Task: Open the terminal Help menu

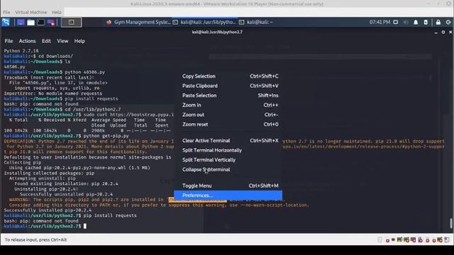Action: pyautogui.click(x=79, y=41)
